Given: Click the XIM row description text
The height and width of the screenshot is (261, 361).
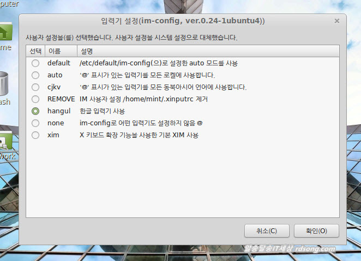Looking at the screenshot, I should [139, 135].
